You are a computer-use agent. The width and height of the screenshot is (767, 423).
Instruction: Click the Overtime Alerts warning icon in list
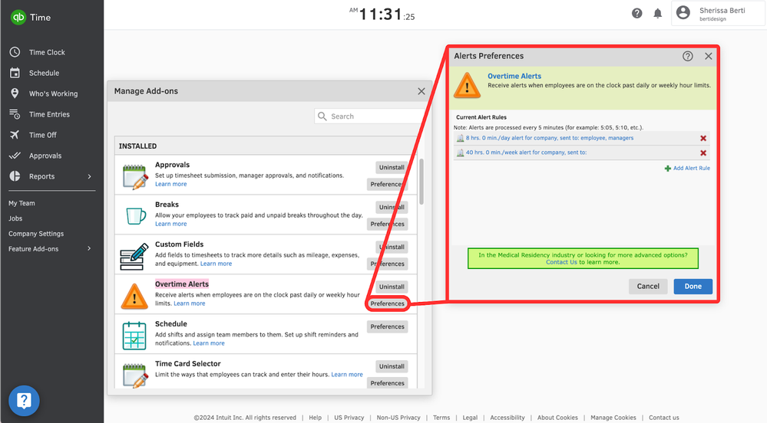tap(134, 296)
